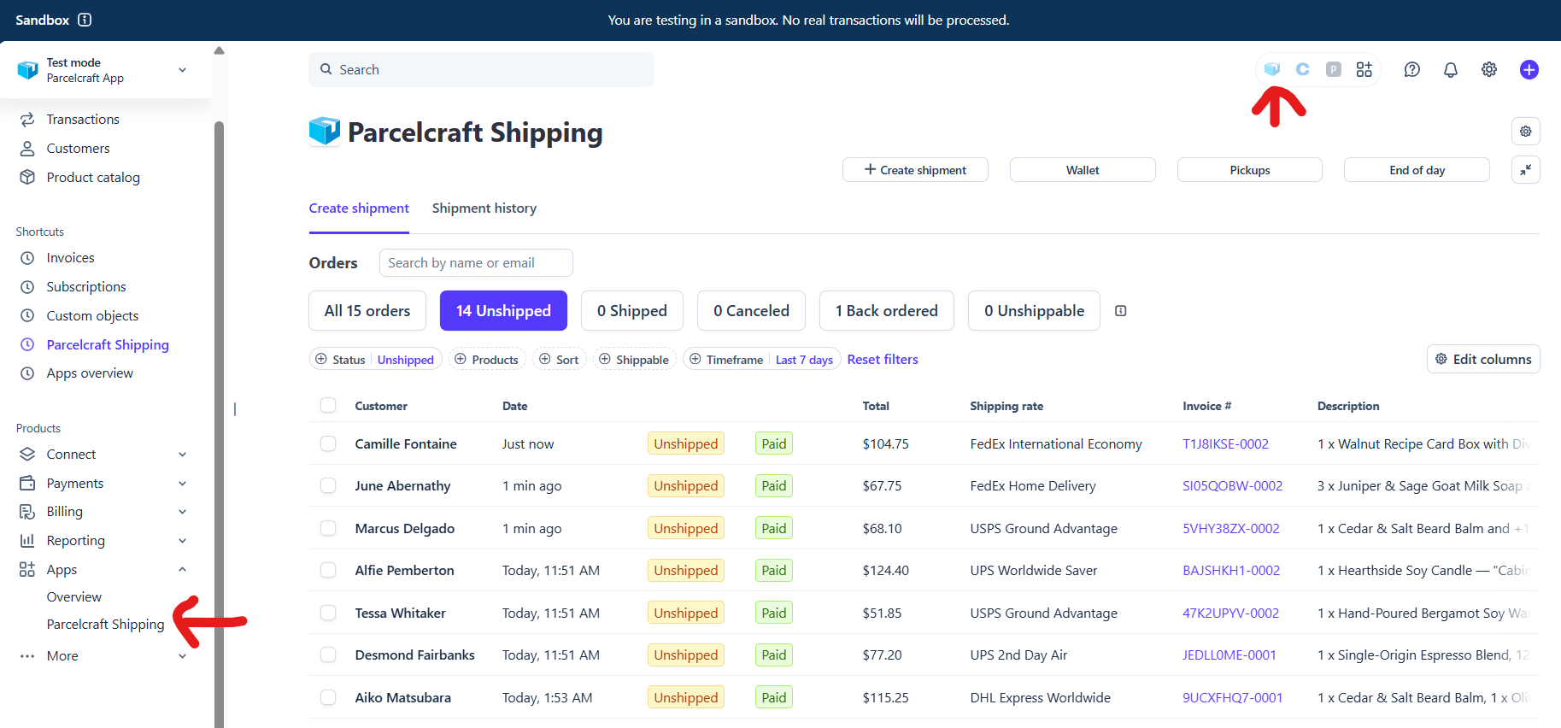Open Apps overview shortcut
This screenshot has width=1561, height=728.
(x=90, y=373)
